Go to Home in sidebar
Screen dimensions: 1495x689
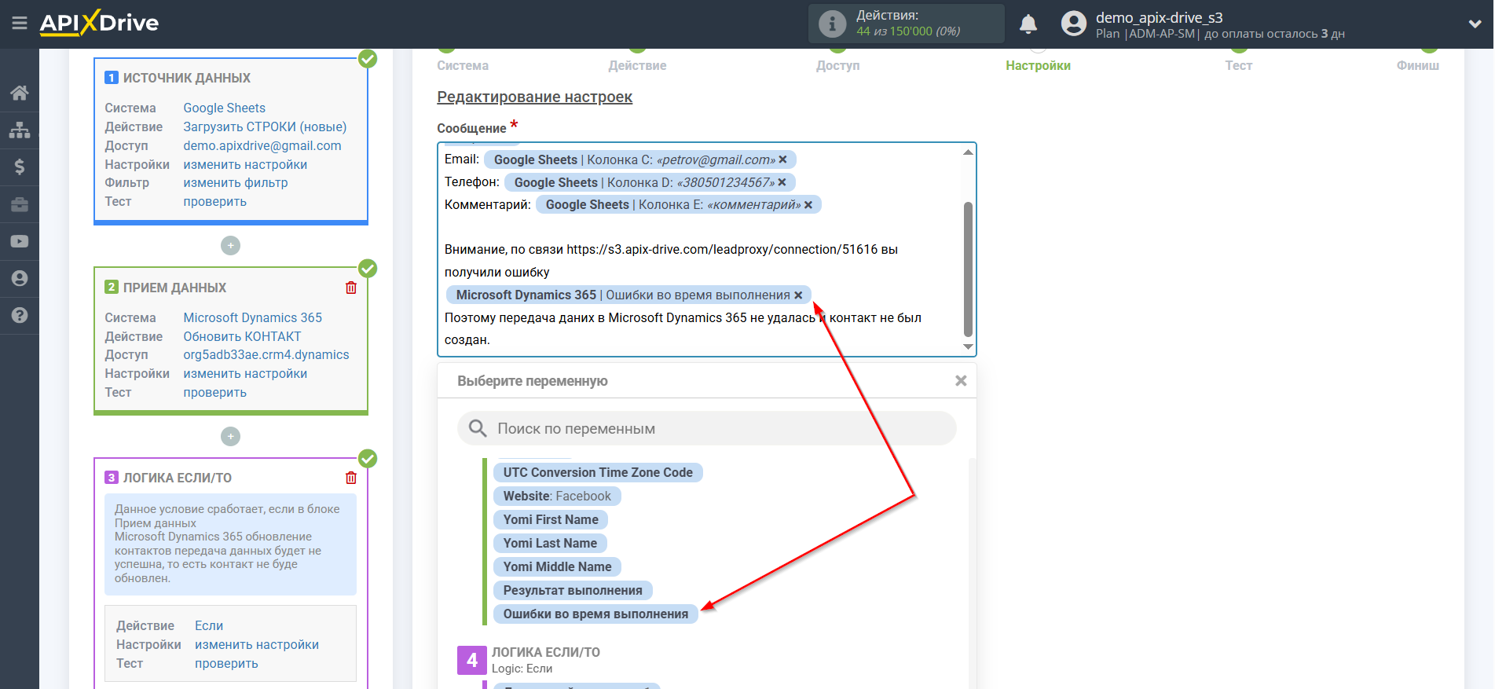[x=20, y=93]
